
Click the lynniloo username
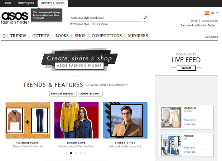(x=189, y=136)
